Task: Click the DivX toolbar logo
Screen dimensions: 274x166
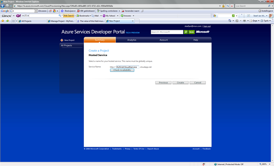Action: click(x=7, y=16)
